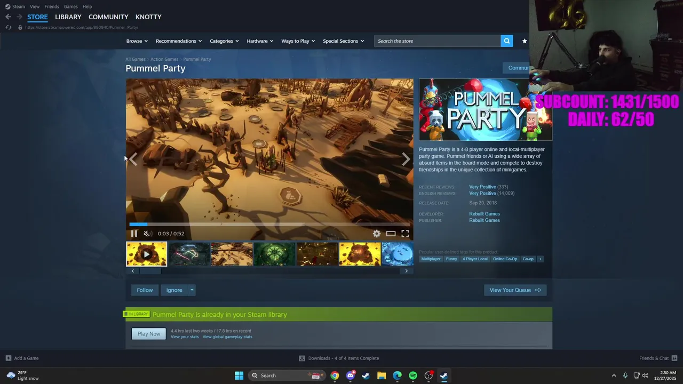Click the microphone icon in the system tray
683x384 pixels.
pyautogui.click(x=625, y=375)
